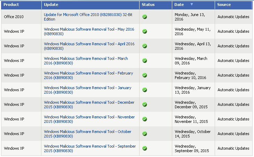Click the Status column header
The height and width of the screenshot is (157, 254).
148,5
